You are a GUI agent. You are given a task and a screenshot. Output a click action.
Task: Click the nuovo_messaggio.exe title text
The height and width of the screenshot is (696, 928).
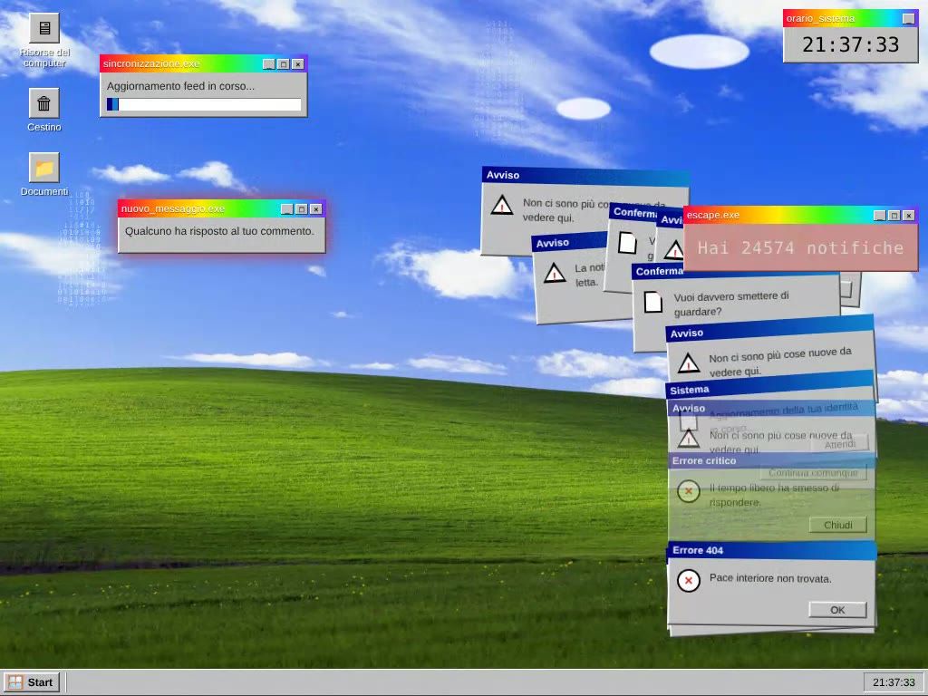pos(173,209)
